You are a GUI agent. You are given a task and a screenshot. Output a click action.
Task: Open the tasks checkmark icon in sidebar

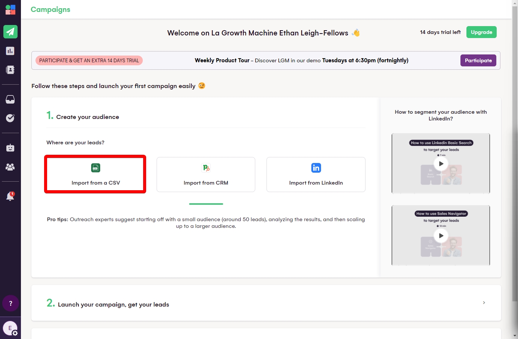(10, 118)
